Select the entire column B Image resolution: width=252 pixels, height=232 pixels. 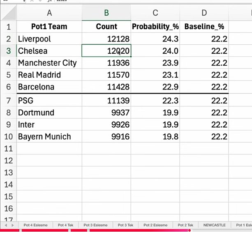(106, 13)
